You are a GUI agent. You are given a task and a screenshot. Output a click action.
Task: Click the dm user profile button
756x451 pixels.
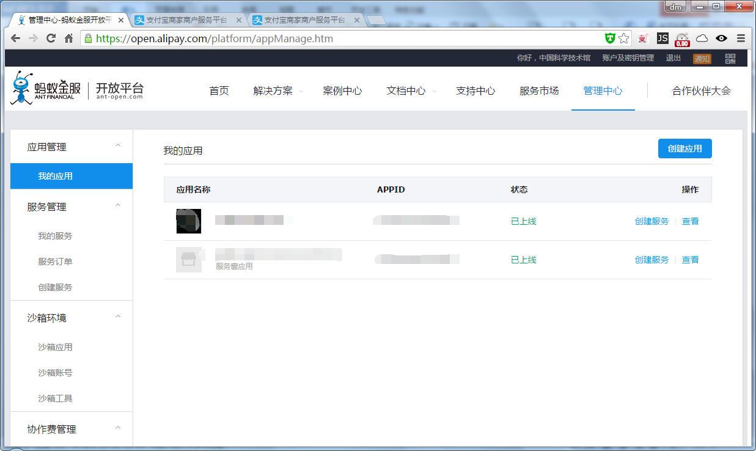click(676, 7)
